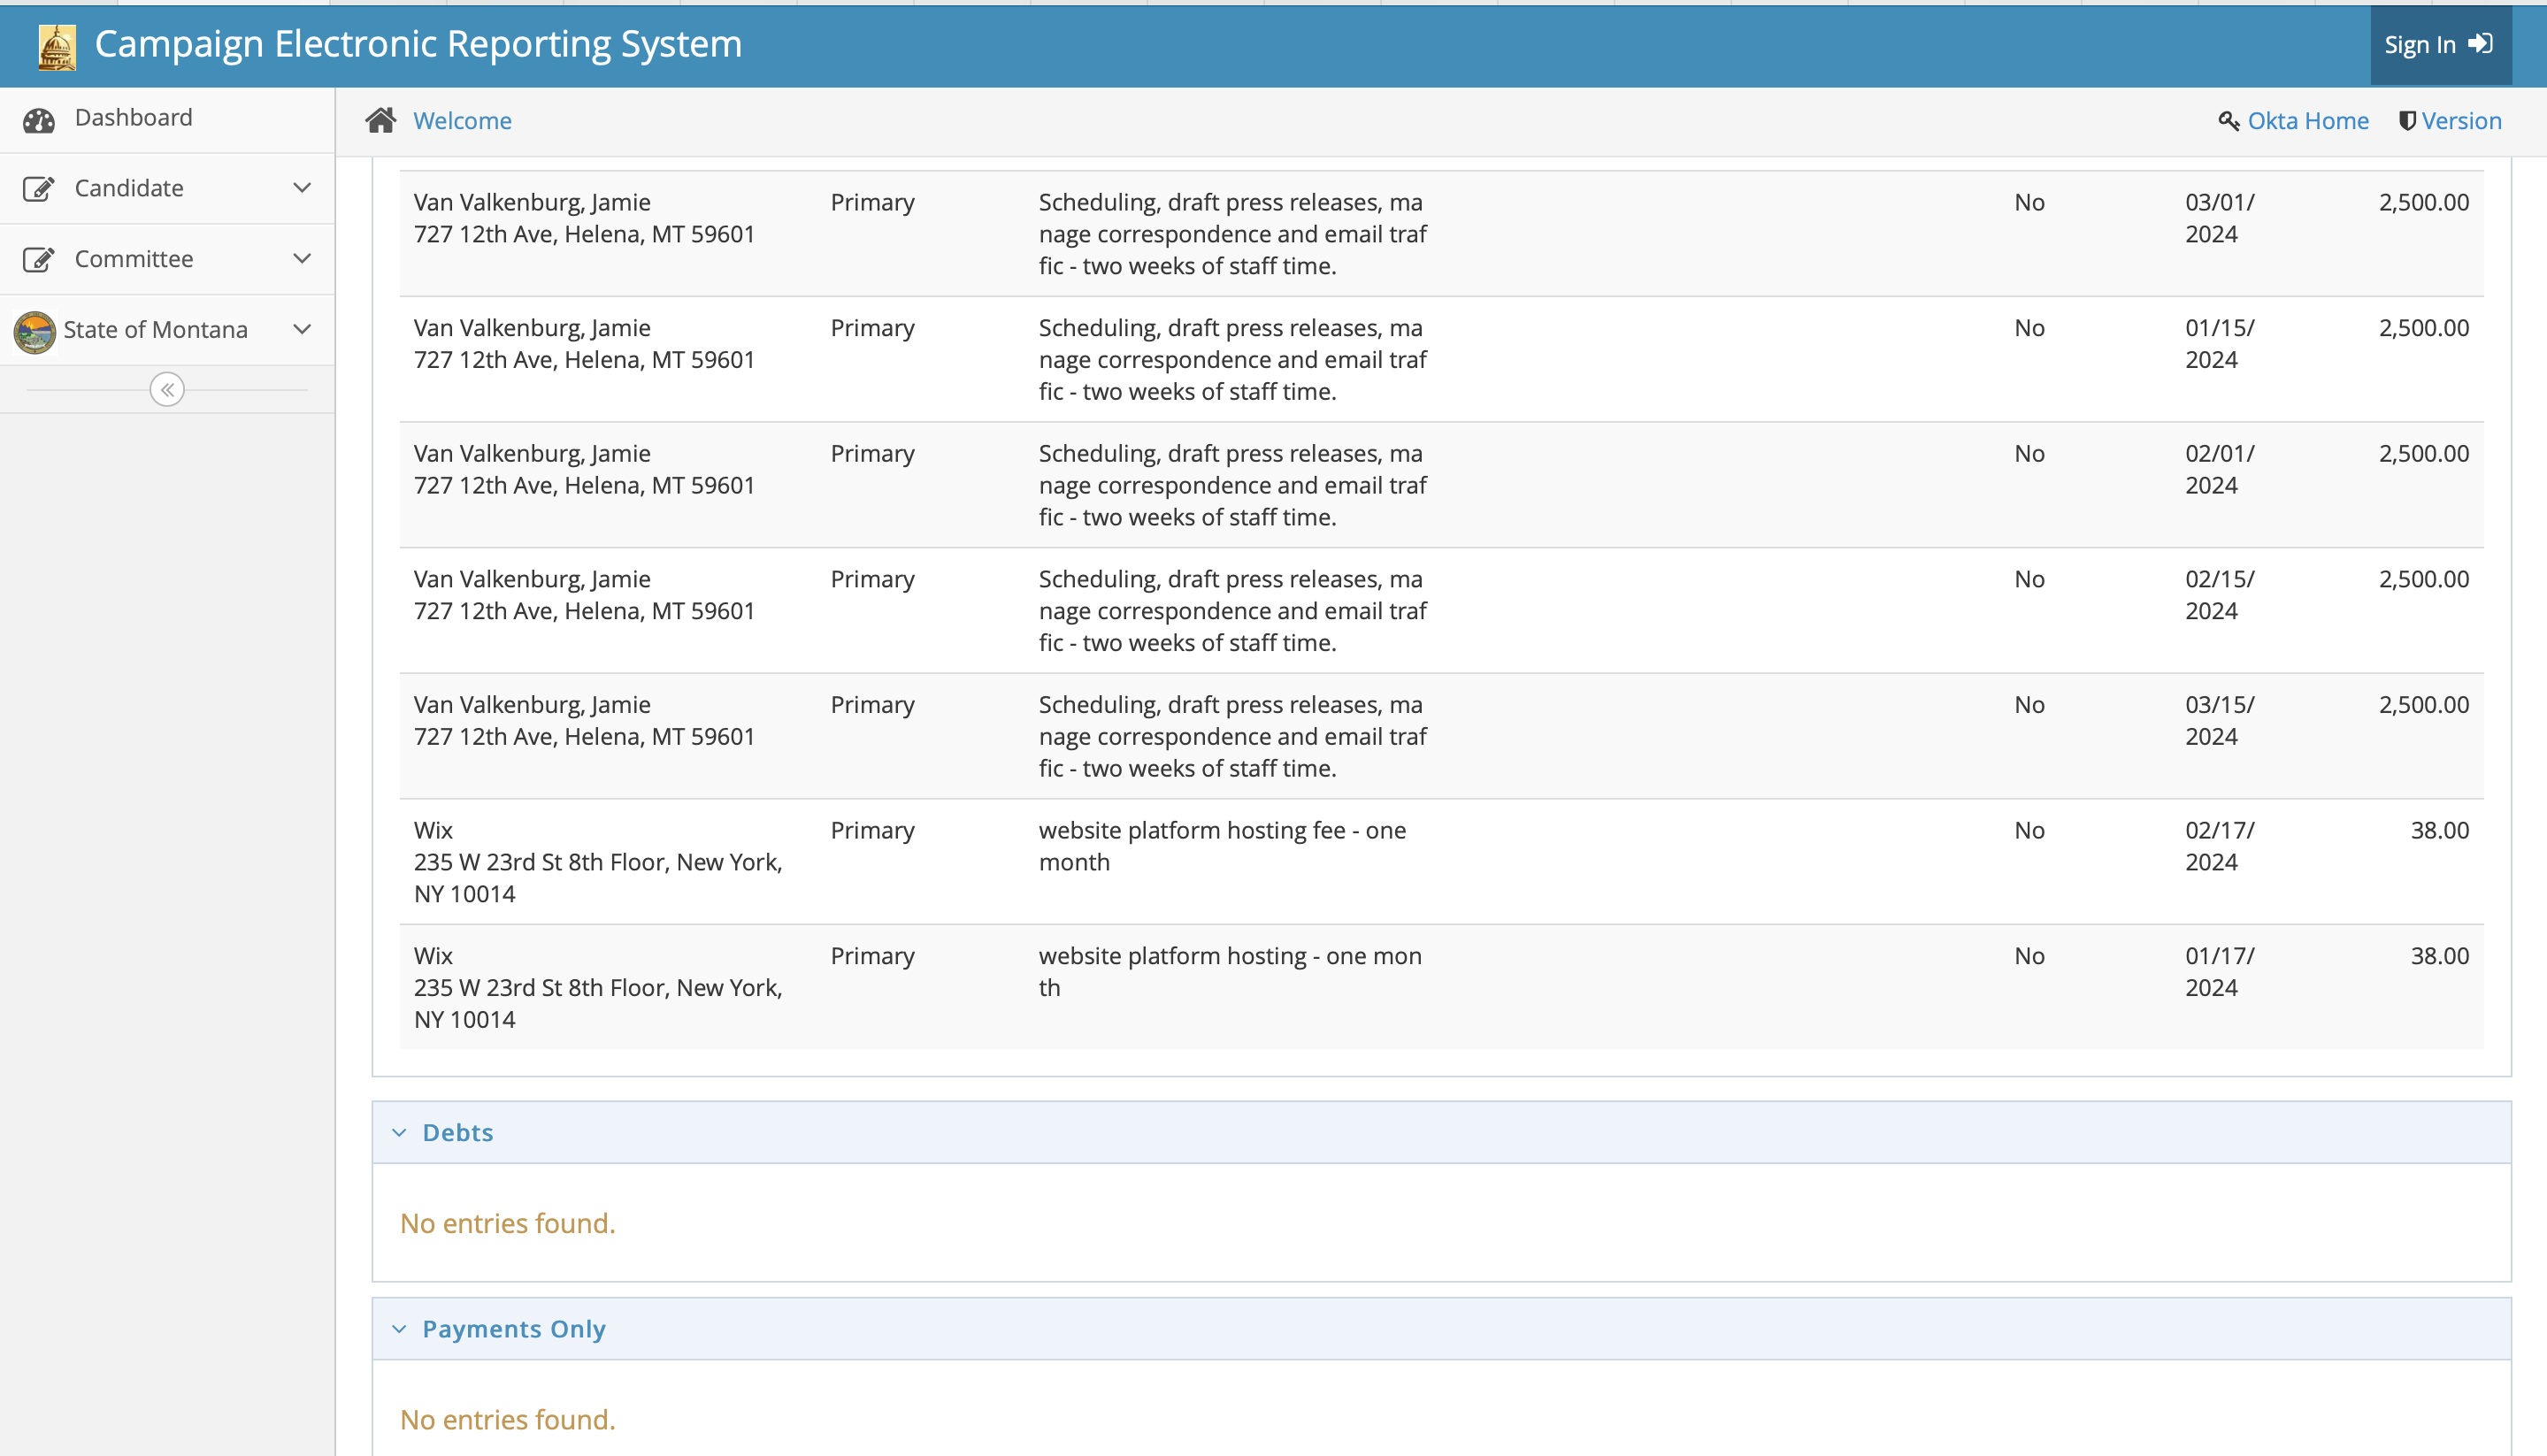Click the Sign In button
The height and width of the screenshot is (1456, 2547).
click(x=2438, y=45)
